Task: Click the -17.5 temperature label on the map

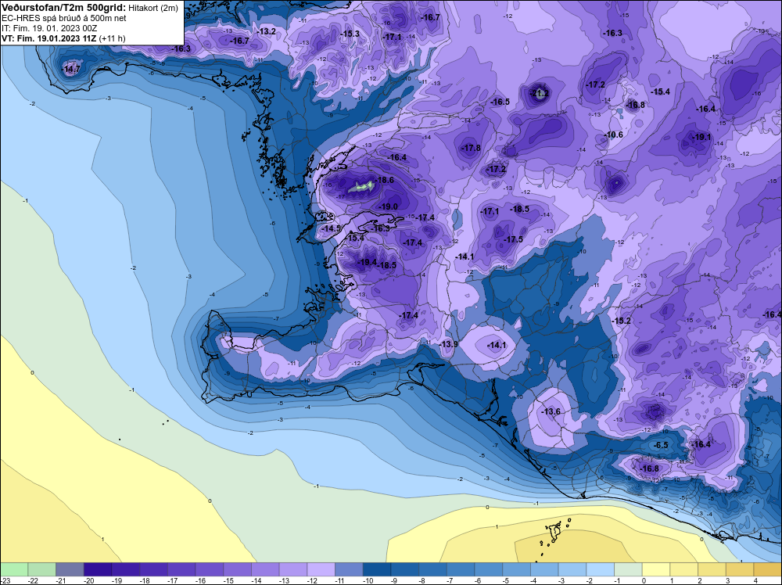Action: pyautogui.click(x=513, y=240)
